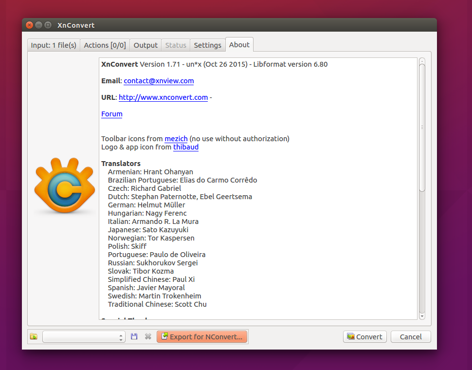Click 'Norwegian: Tor Kaspersen' text
This screenshot has height=370, width=472.
click(151, 238)
